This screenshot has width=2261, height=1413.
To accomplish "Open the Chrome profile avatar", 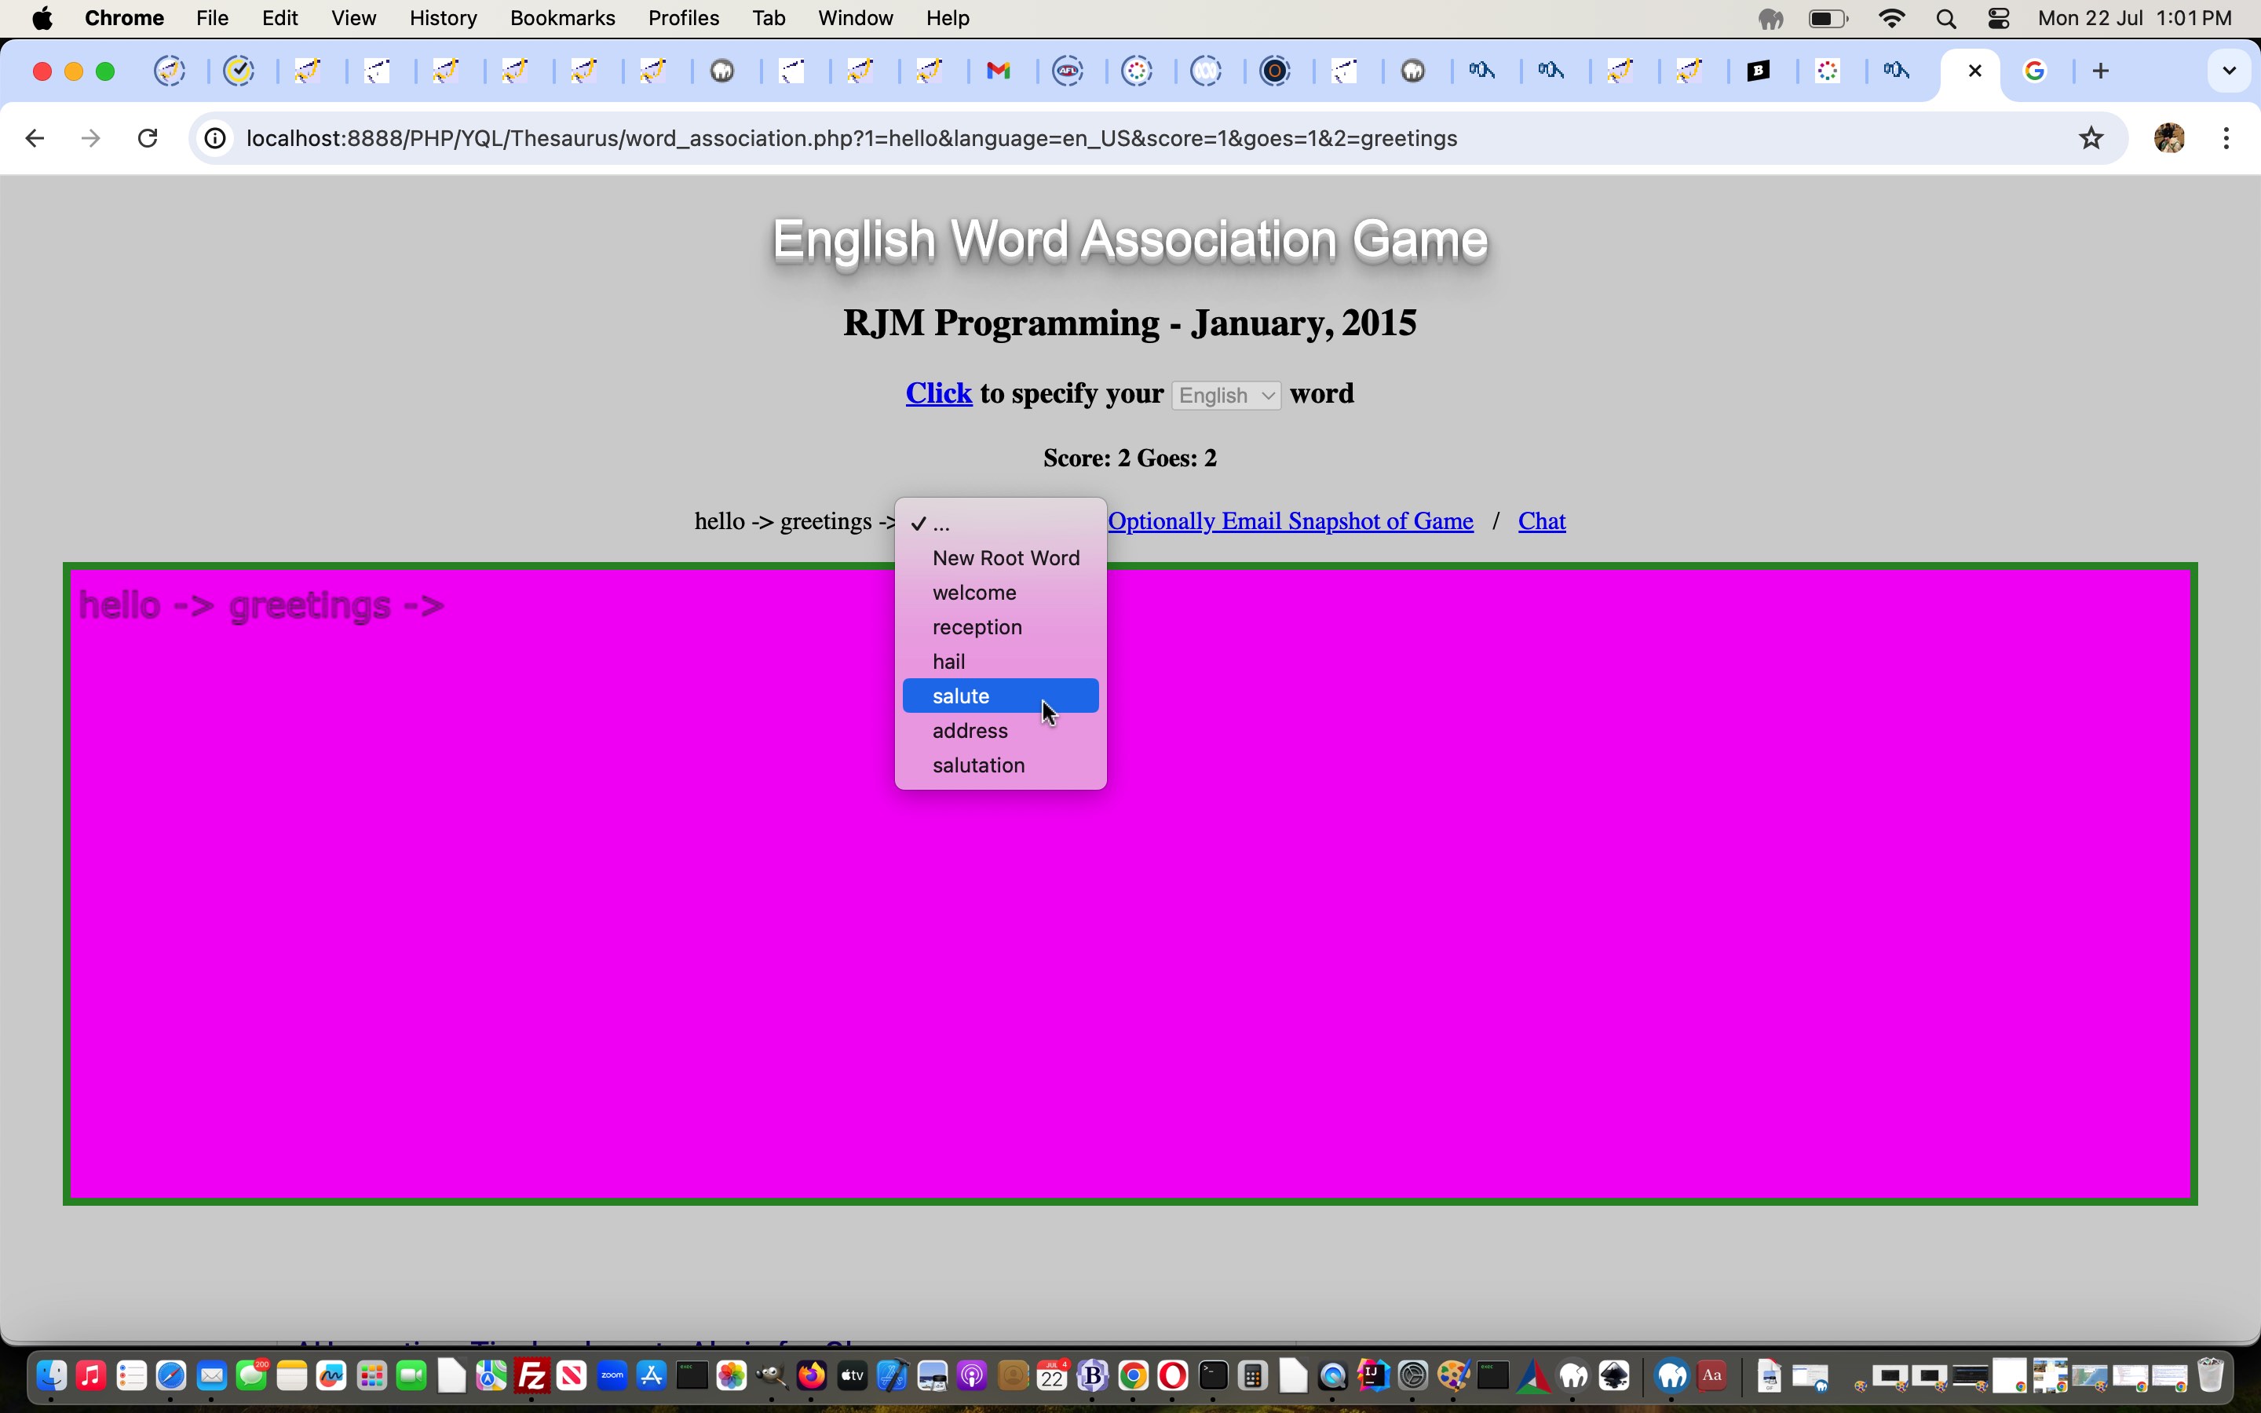I will [2169, 138].
